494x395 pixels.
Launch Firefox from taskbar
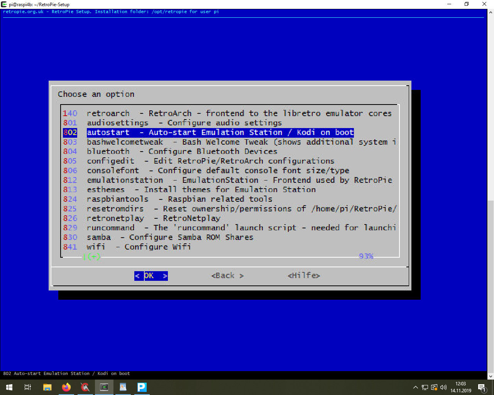(66, 387)
